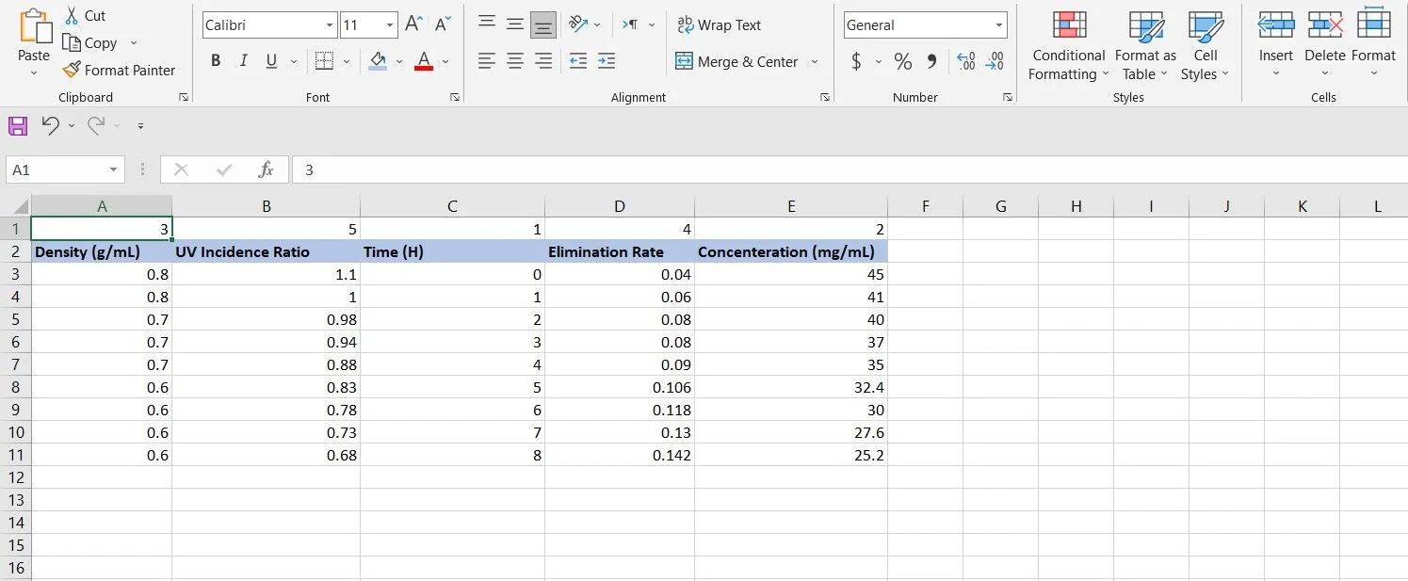Select the Concenteration (mg/mL) header cell
This screenshot has width=1408, height=581.
pyautogui.click(x=791, y=251)
